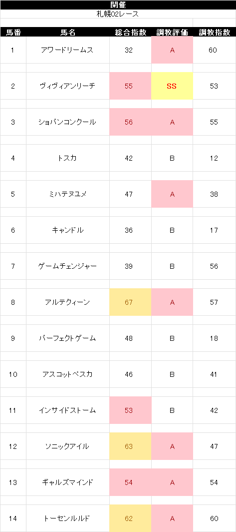
Task: Select the 開催 header bar
Action: pyautogui.click(x=118, y=5)
